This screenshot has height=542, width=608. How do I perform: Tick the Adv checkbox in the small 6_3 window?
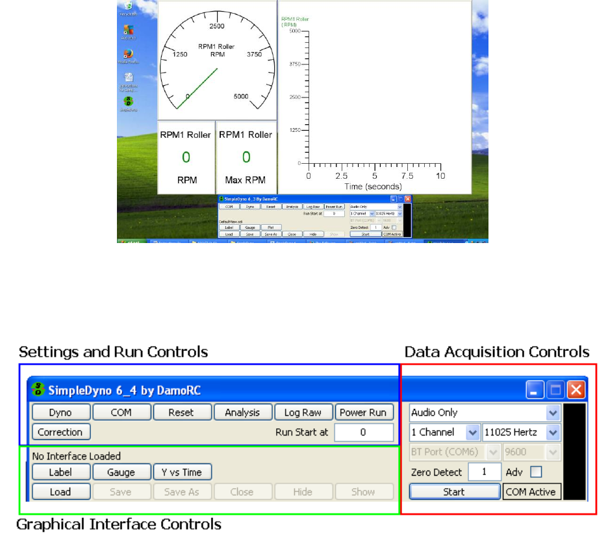(x=394, y=227)
